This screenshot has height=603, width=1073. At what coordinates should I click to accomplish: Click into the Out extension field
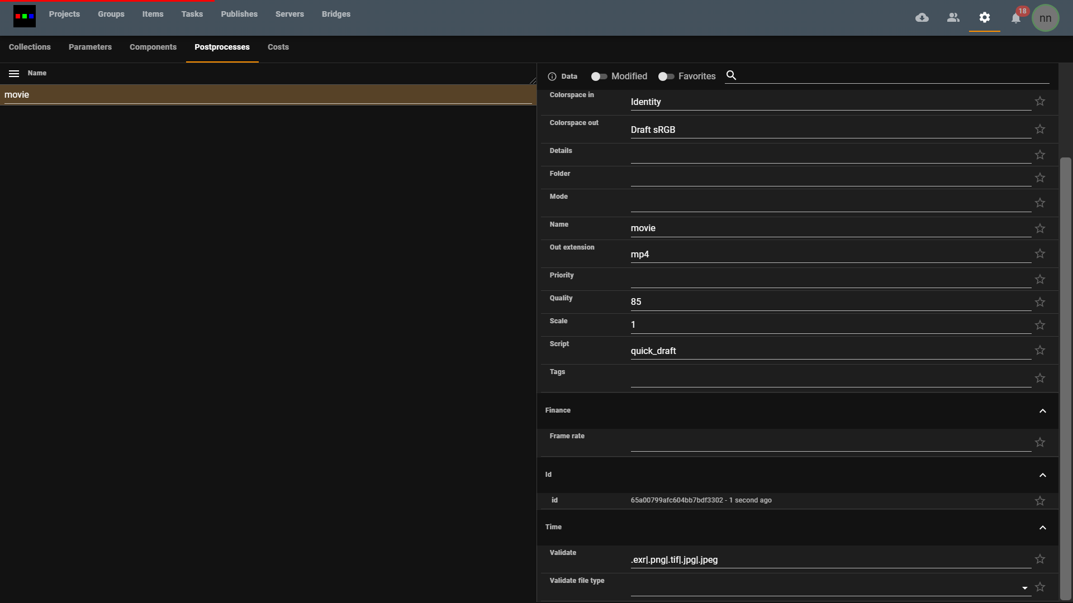point(830,255)
